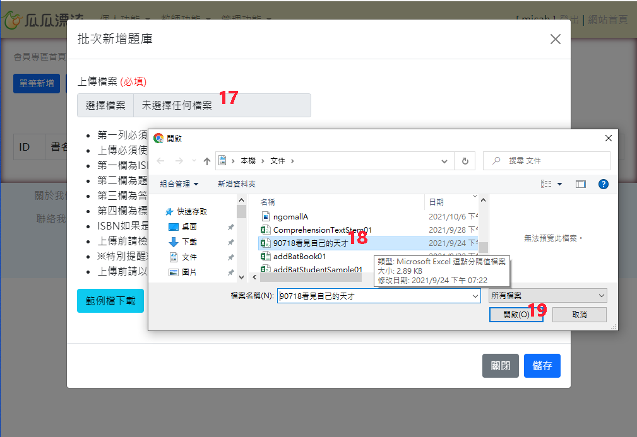Click 本機 in the address breadcrumb
This screenshot has width=637, height=437.
click(x=248, y=161)
